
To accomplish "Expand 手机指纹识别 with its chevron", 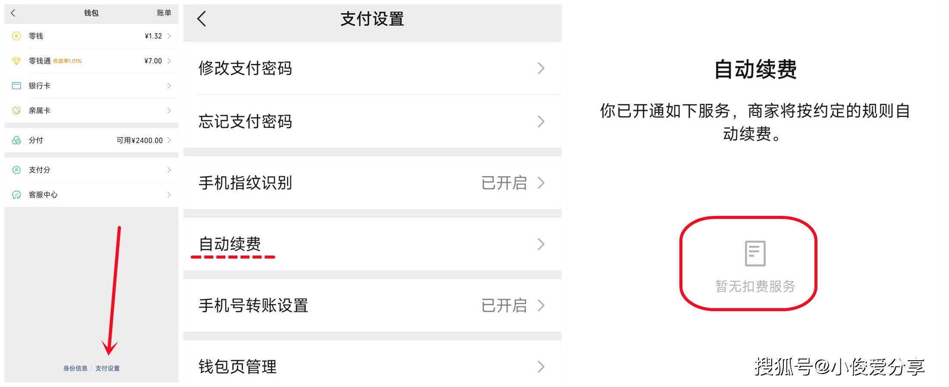I will tap(541, 183).
